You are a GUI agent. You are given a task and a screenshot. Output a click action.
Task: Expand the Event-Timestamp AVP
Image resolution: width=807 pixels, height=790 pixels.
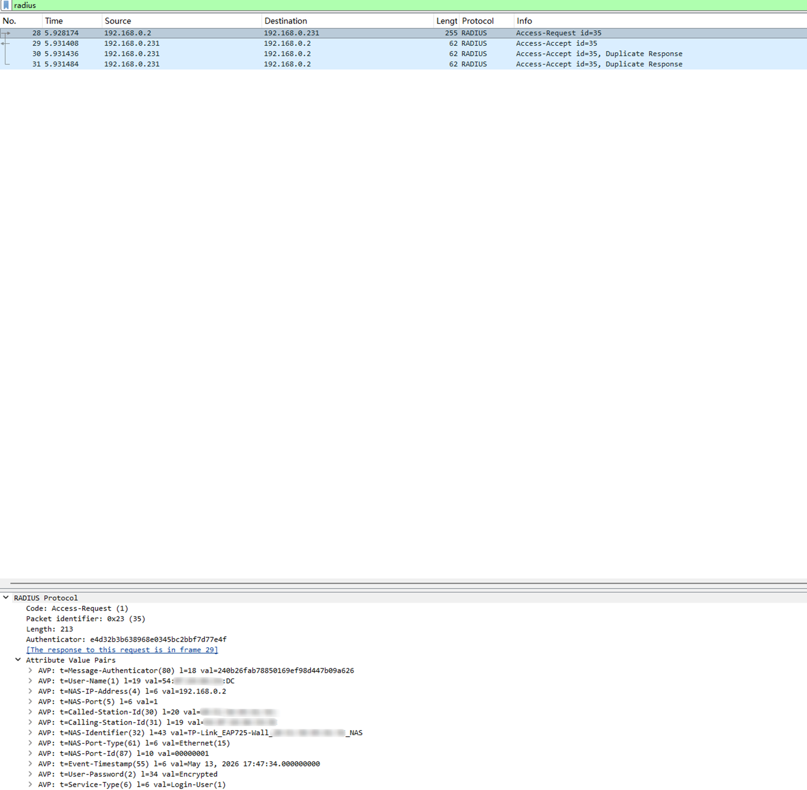coord(30,763)
